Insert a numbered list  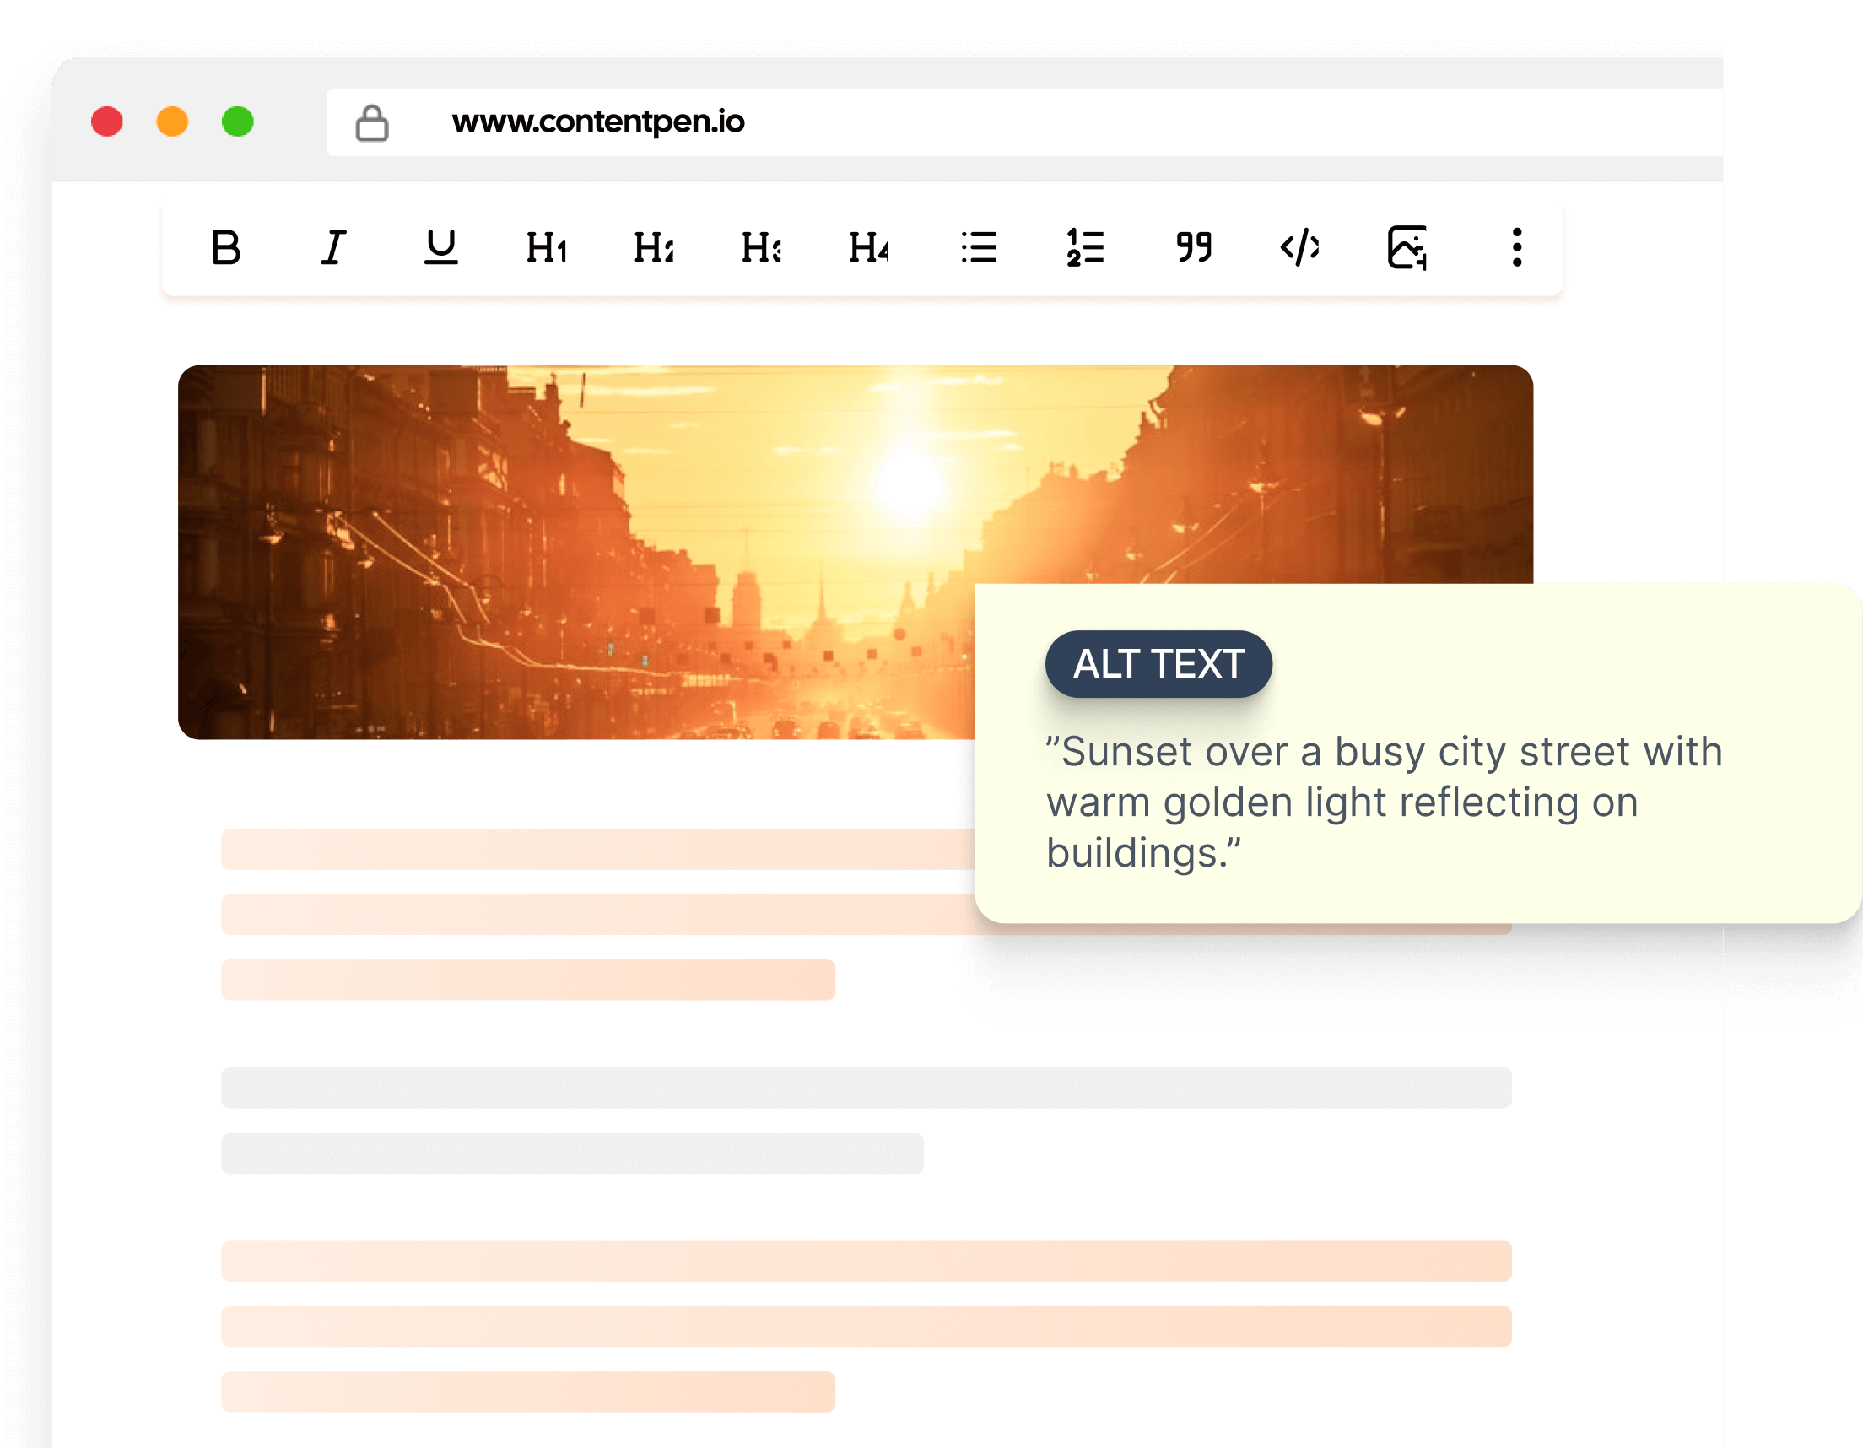1085,249
